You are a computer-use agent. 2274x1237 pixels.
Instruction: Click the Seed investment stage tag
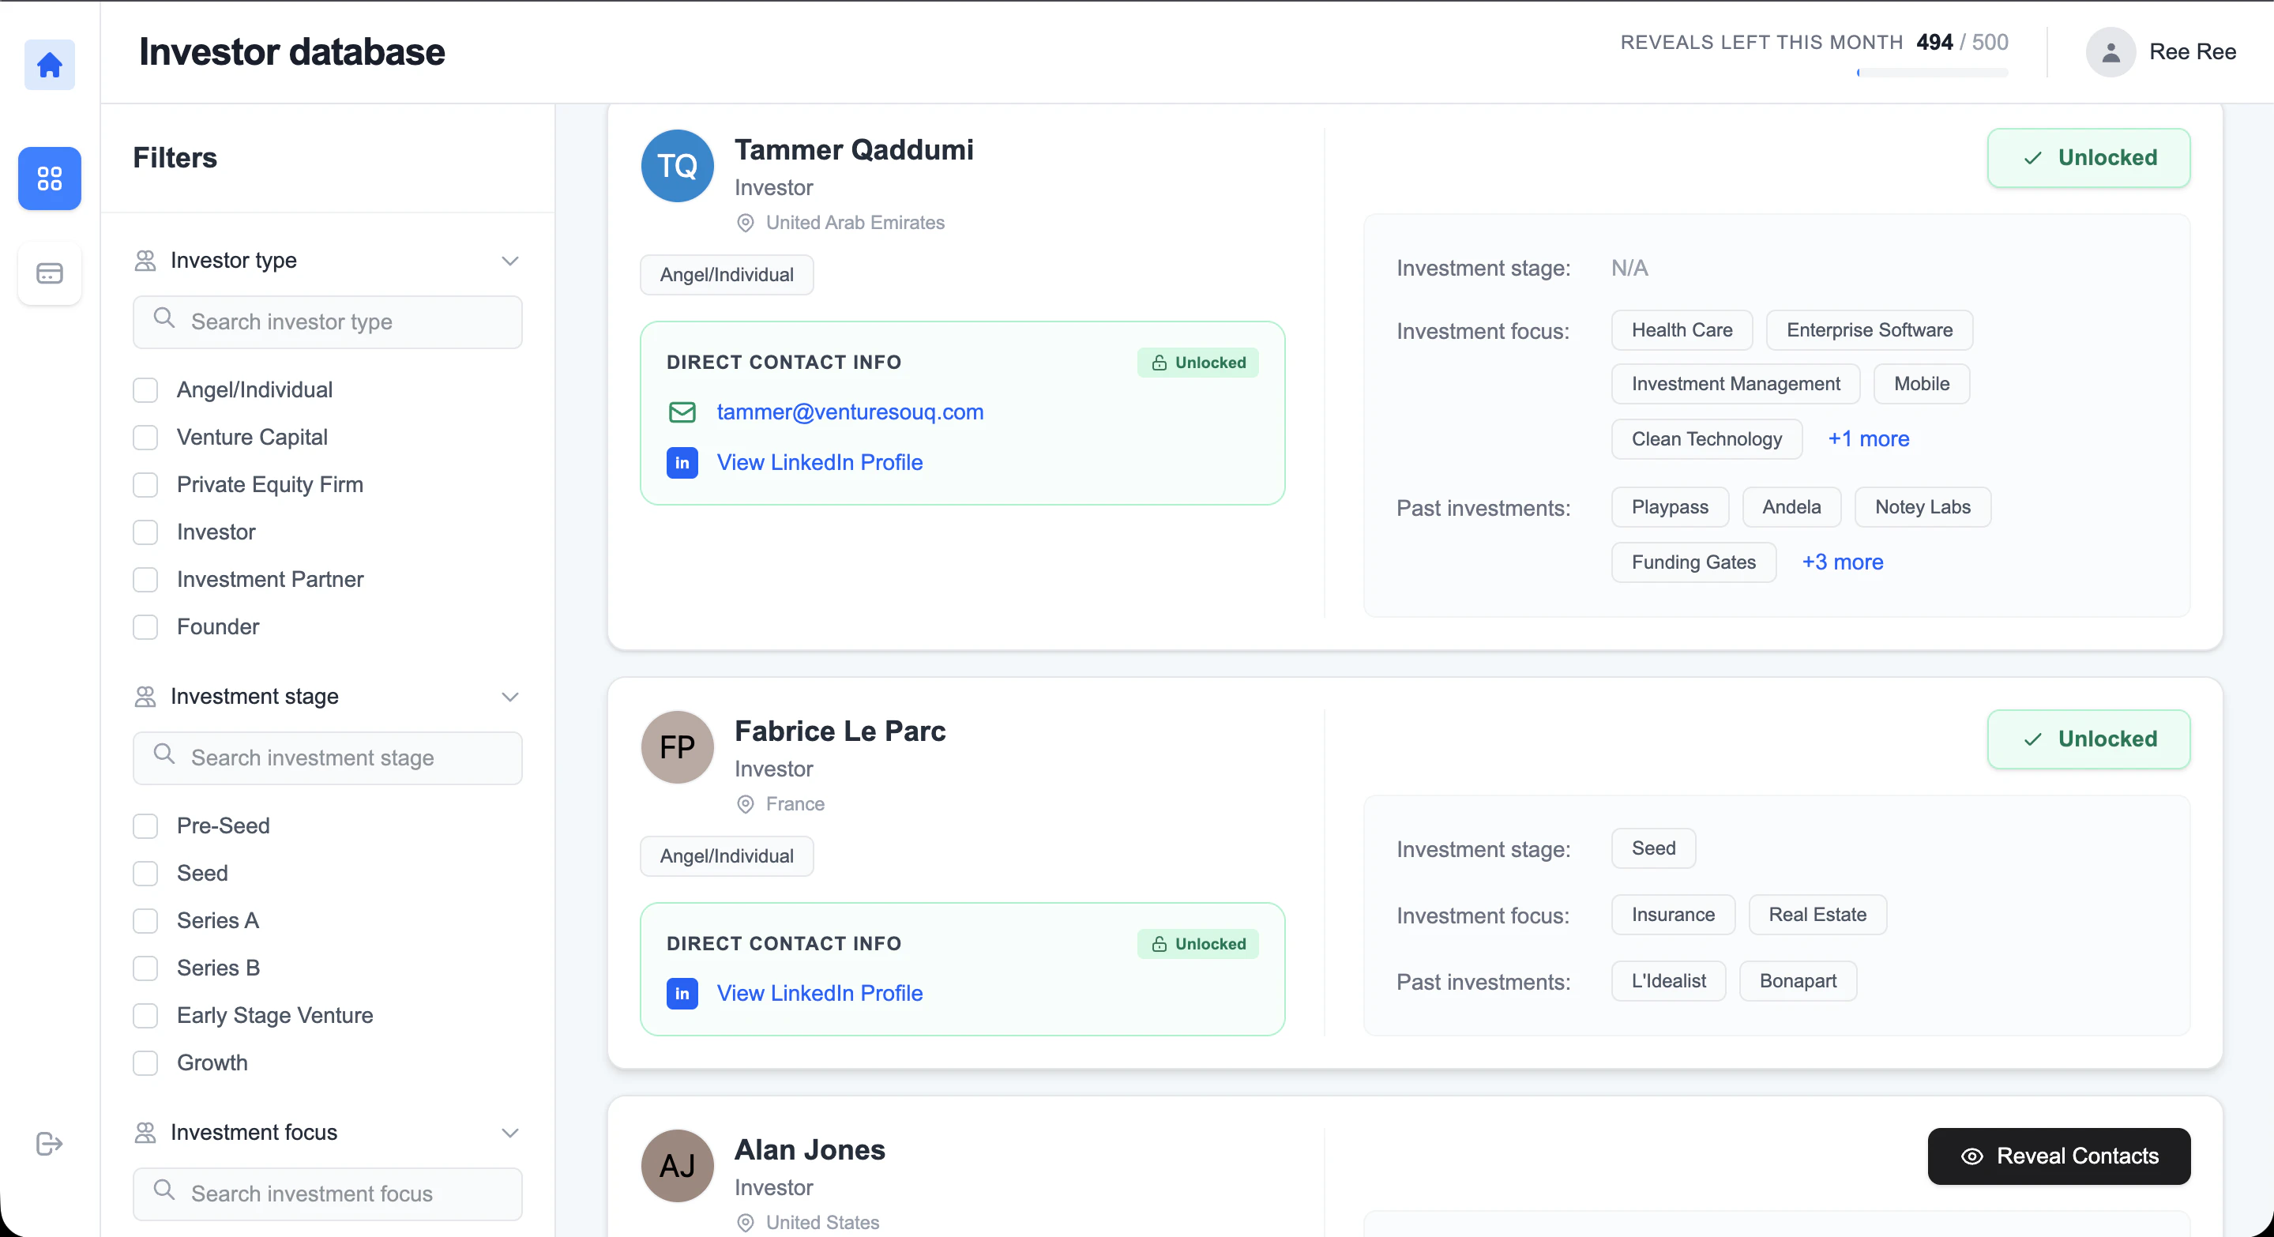1653,848
